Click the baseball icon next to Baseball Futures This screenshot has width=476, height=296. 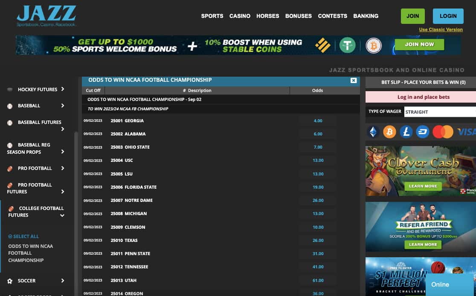point(10,123)
